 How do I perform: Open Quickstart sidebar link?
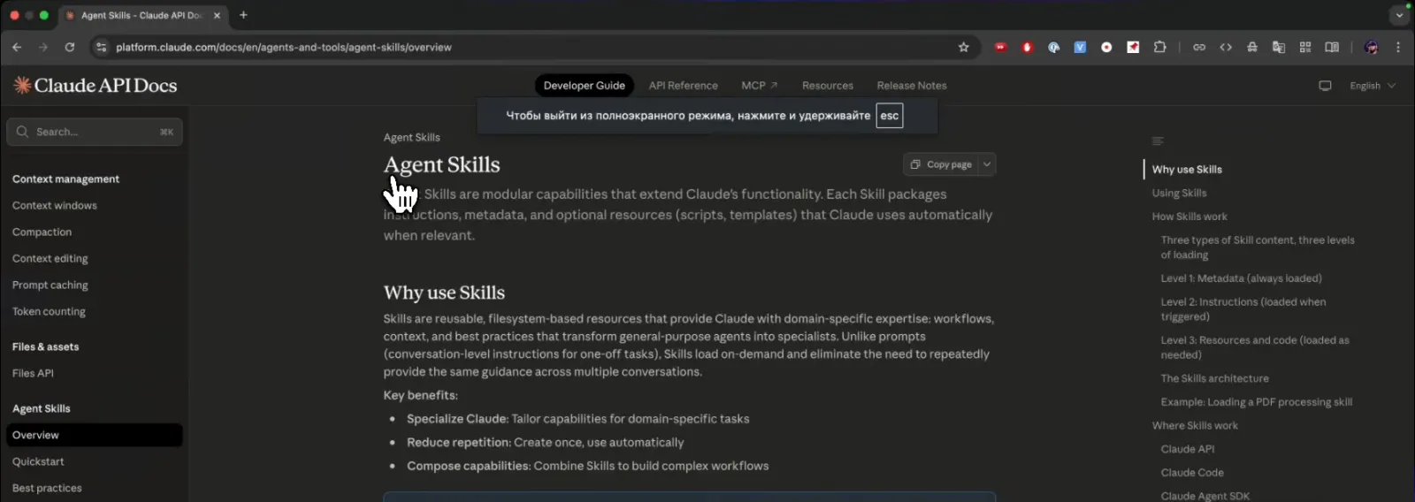tap(38, 461)
